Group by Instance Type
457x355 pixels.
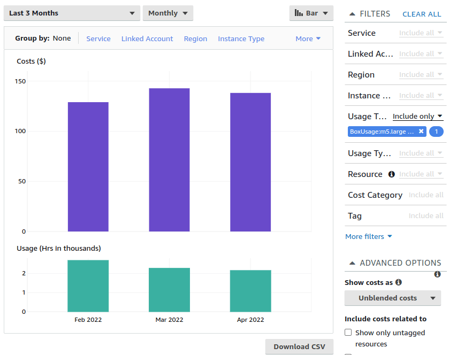(241, 38)
